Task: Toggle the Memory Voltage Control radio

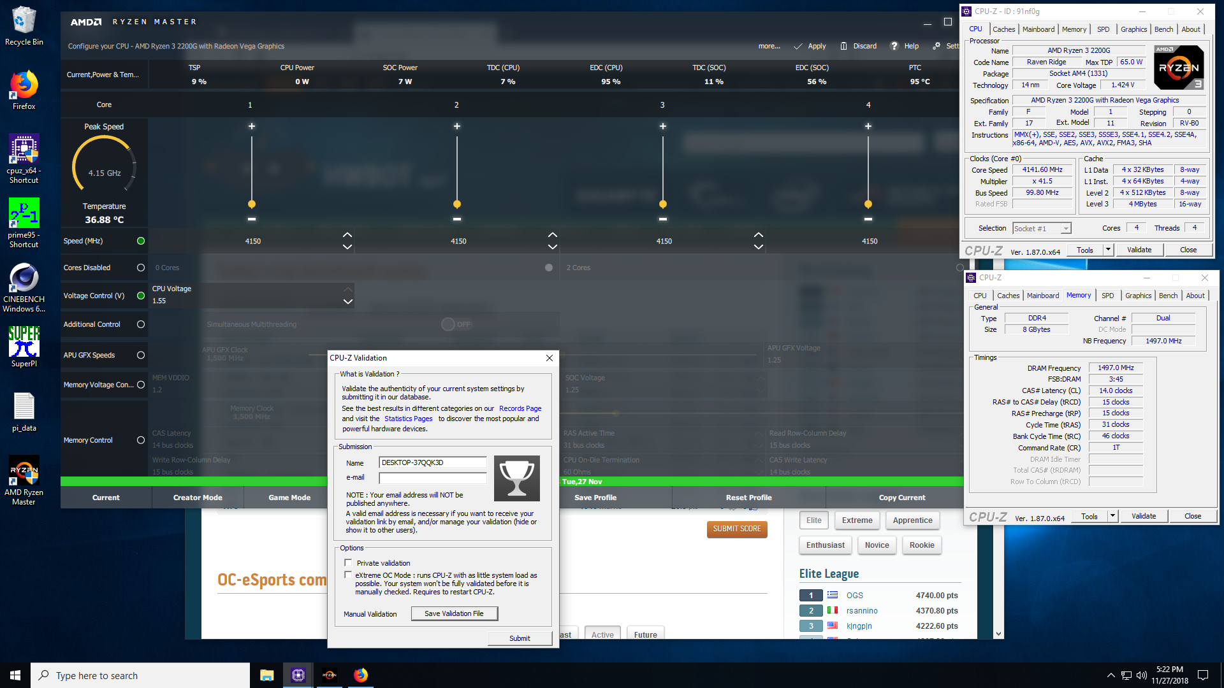Action: coord(141,385)
